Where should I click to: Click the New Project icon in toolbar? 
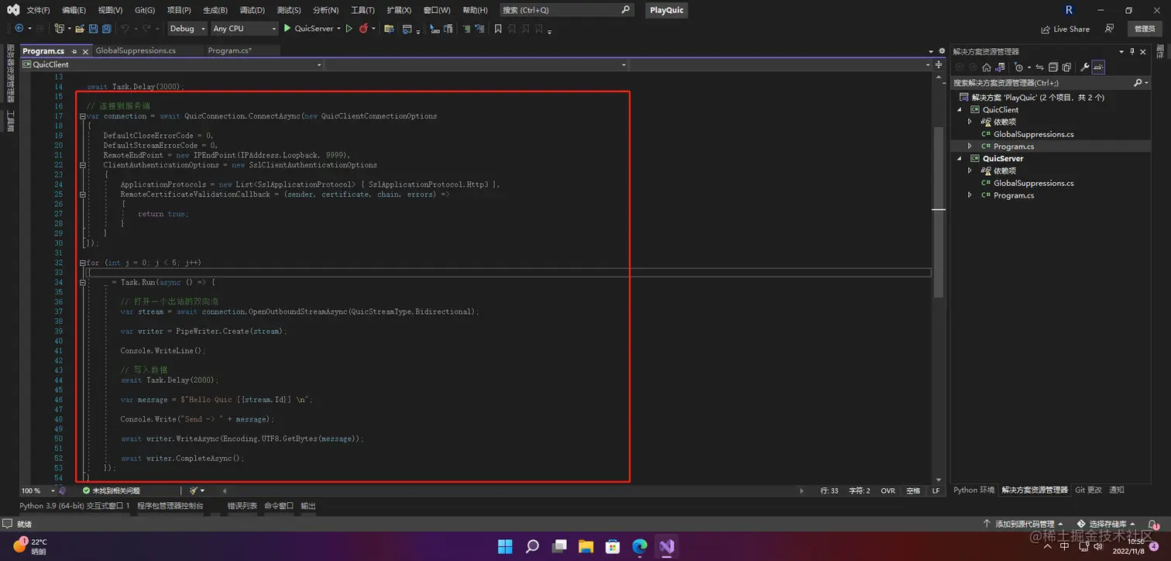pyautogui.click(x=59, y=29)
